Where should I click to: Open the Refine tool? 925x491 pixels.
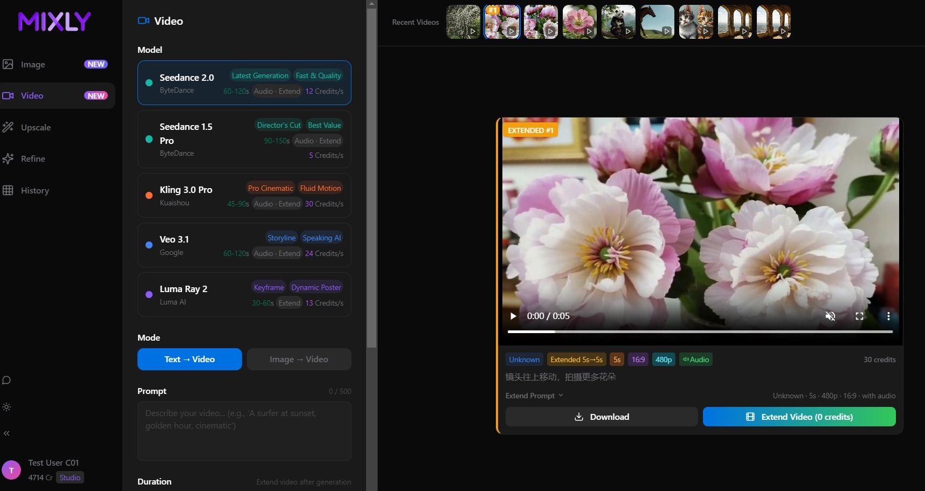tap(32, 158)
